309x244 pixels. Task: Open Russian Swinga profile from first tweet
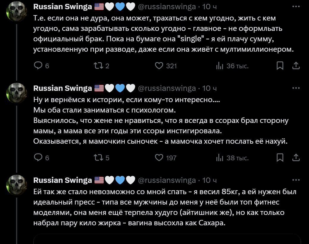(x=62, y=7)
